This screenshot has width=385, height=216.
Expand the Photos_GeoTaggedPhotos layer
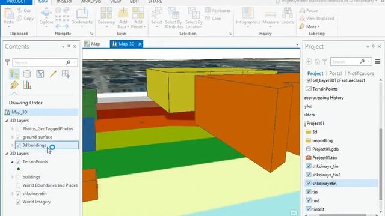[12, 128]
